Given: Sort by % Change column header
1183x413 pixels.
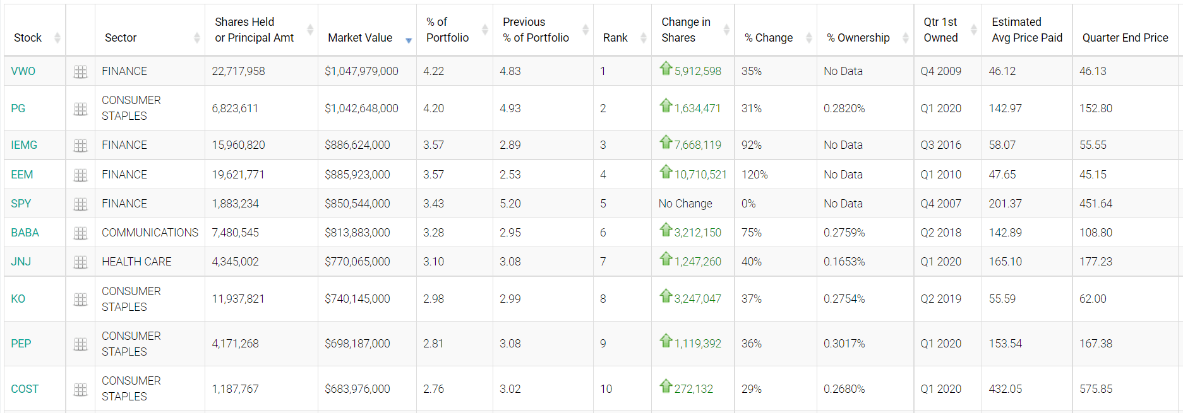Looking at the screenshot, I should [x=776, y=30].
